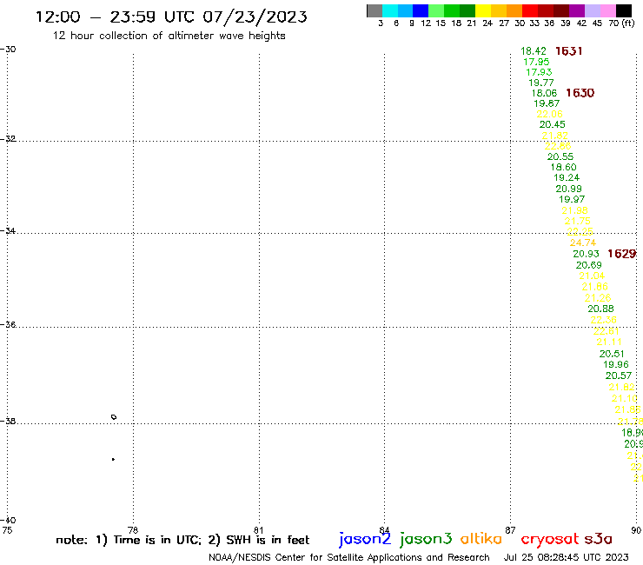Click the orange 24.74 peak value
The height and width of the screenshot is (565, 643).
[x=583, y=243]
